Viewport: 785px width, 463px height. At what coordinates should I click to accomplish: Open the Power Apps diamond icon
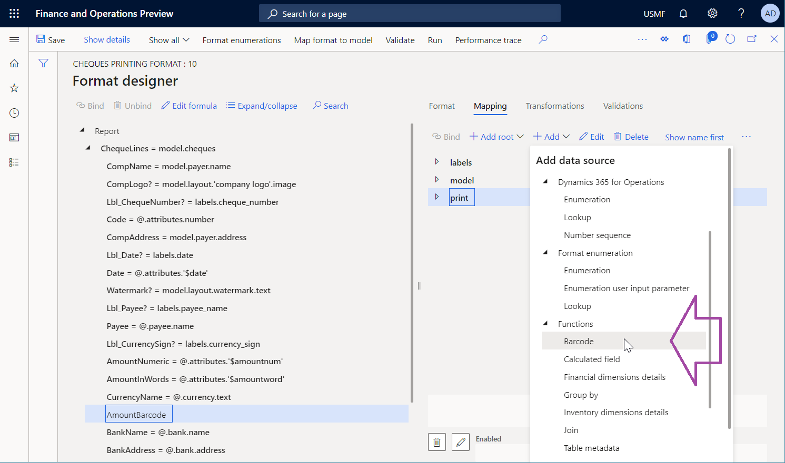point(664,39)
